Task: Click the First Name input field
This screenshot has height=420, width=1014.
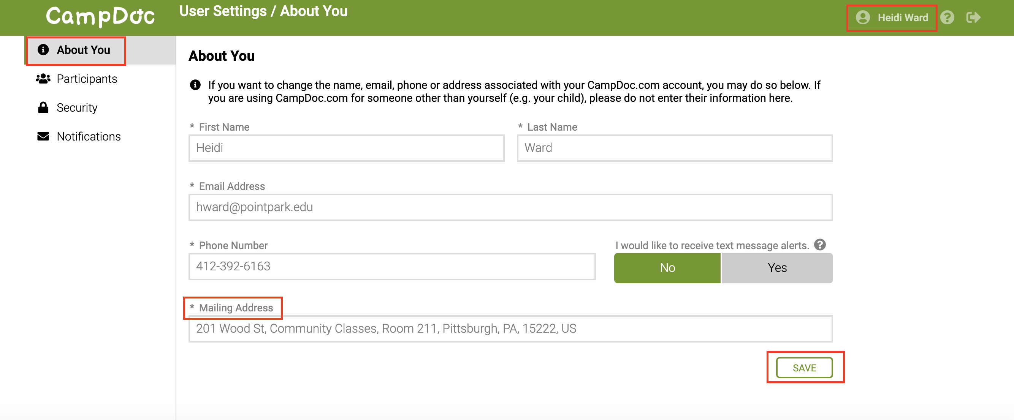Action: (346, 148)
